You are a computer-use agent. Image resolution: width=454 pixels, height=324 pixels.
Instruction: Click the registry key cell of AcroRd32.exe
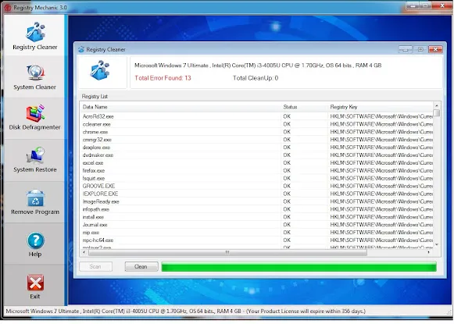[381, 116]
